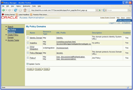Click the Disable button
133x90 pixels.
tap(38, 69)
